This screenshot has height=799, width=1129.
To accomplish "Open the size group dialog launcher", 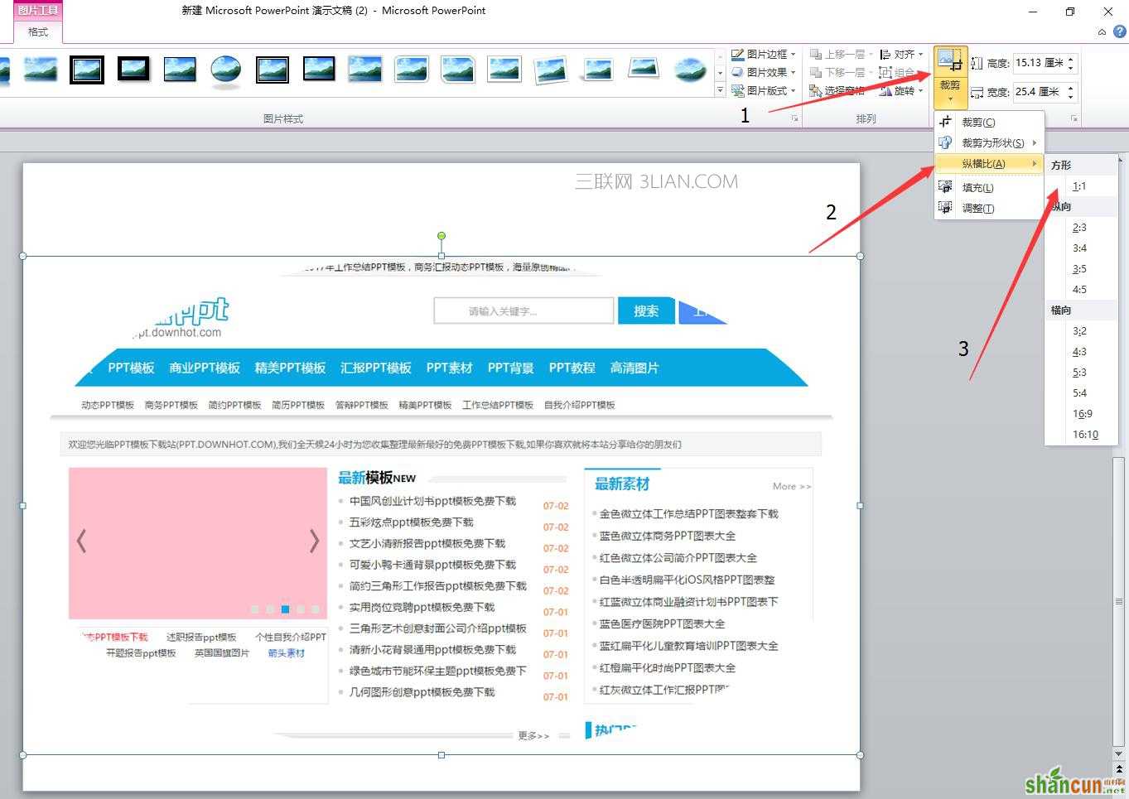I will [1074, 119].
